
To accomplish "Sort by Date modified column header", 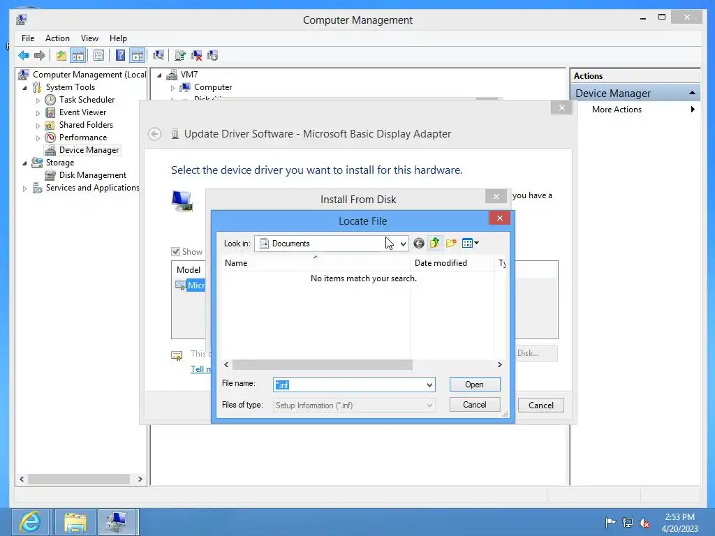I will tap(452, 263).
